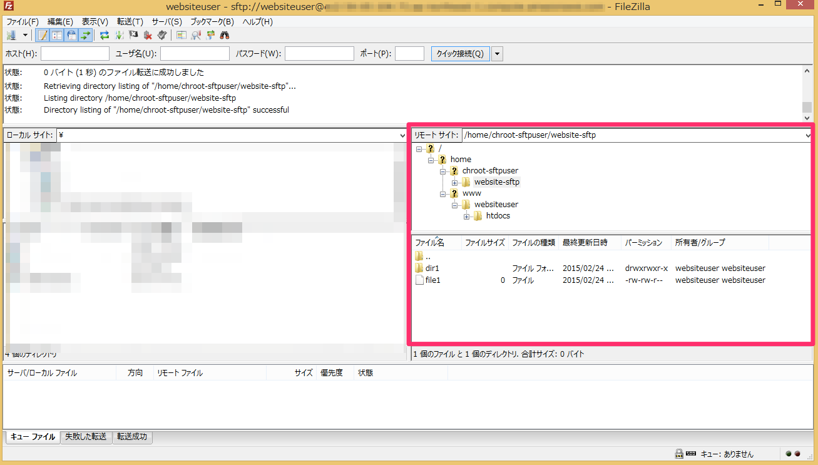Enable directory comparison
Viewport: 818px width, 465px height.
tap(181, 35)
